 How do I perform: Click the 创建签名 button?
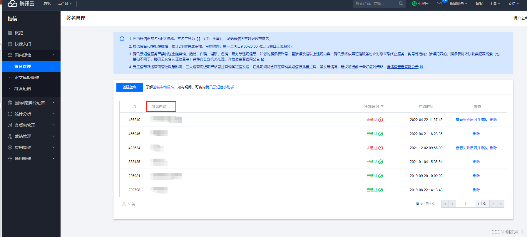click(130, 87)
